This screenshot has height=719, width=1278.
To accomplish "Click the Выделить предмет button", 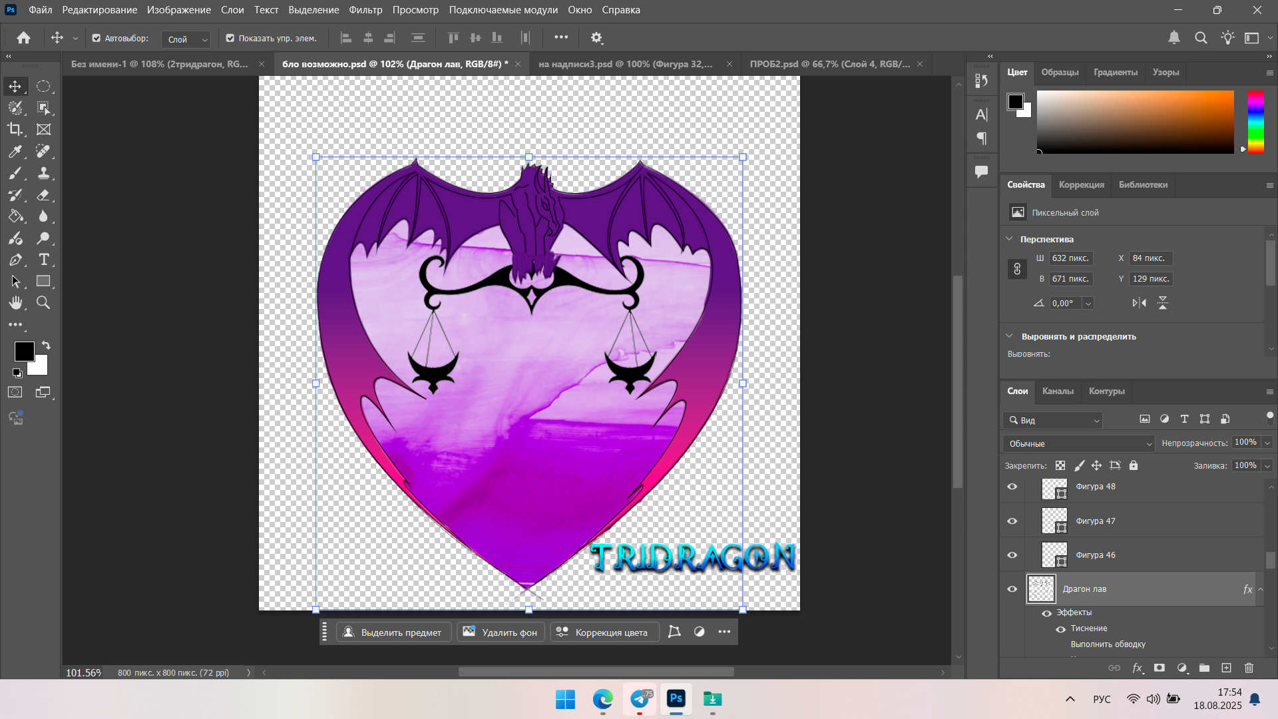I will [x=393, y=632].
